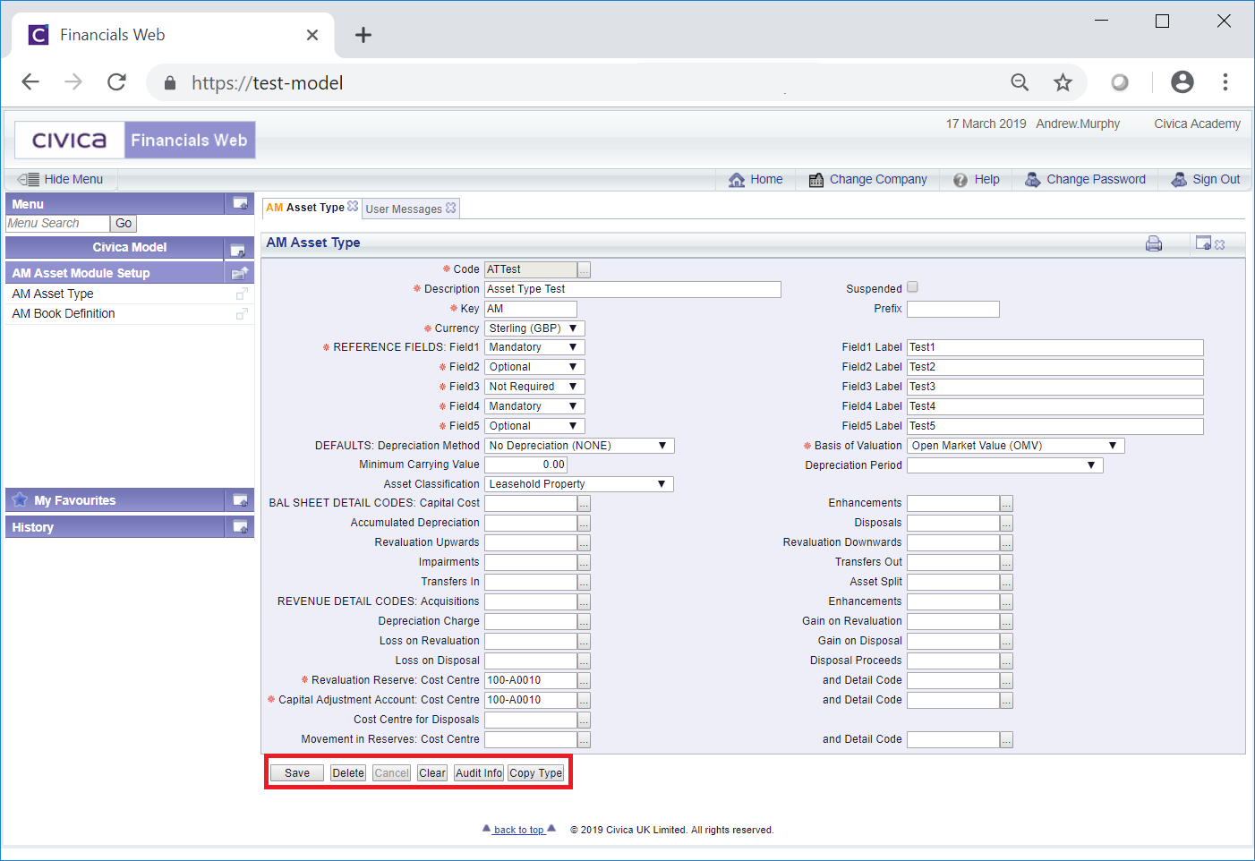This screenshot has width=1255, height=861.
Task: Open a new browser tab with the plus button
Action: 363,35
